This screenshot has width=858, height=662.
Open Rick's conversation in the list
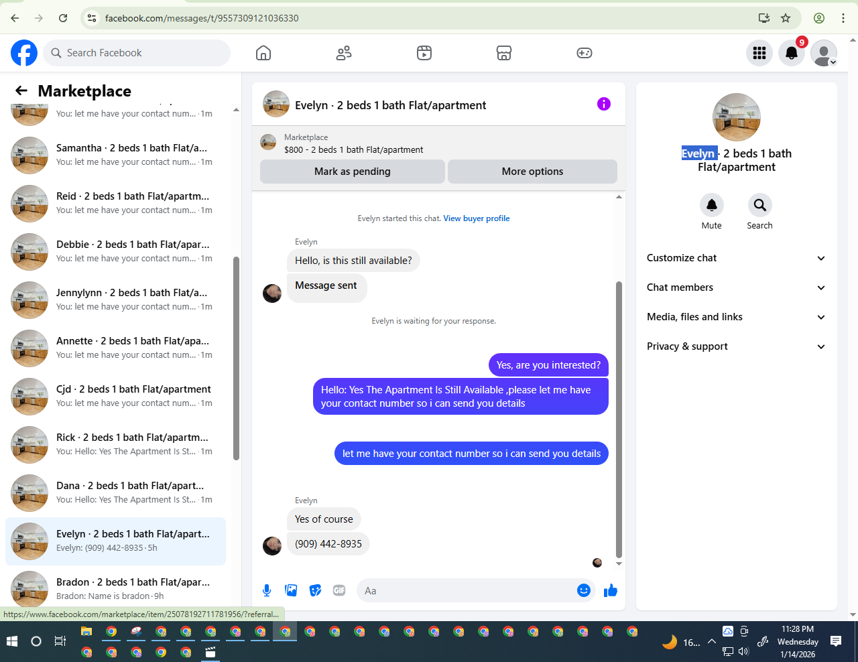(x=115, y=445)
